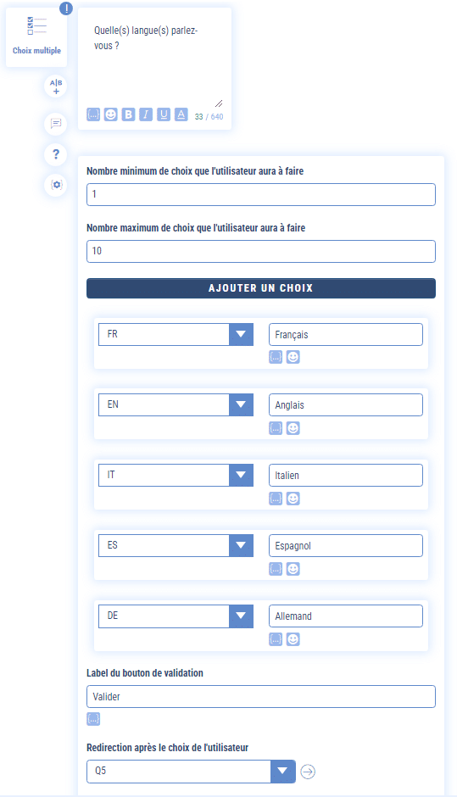Screen dimensions: 457x797
Task: Apply italic formatting in question editor
Action: 146,114
